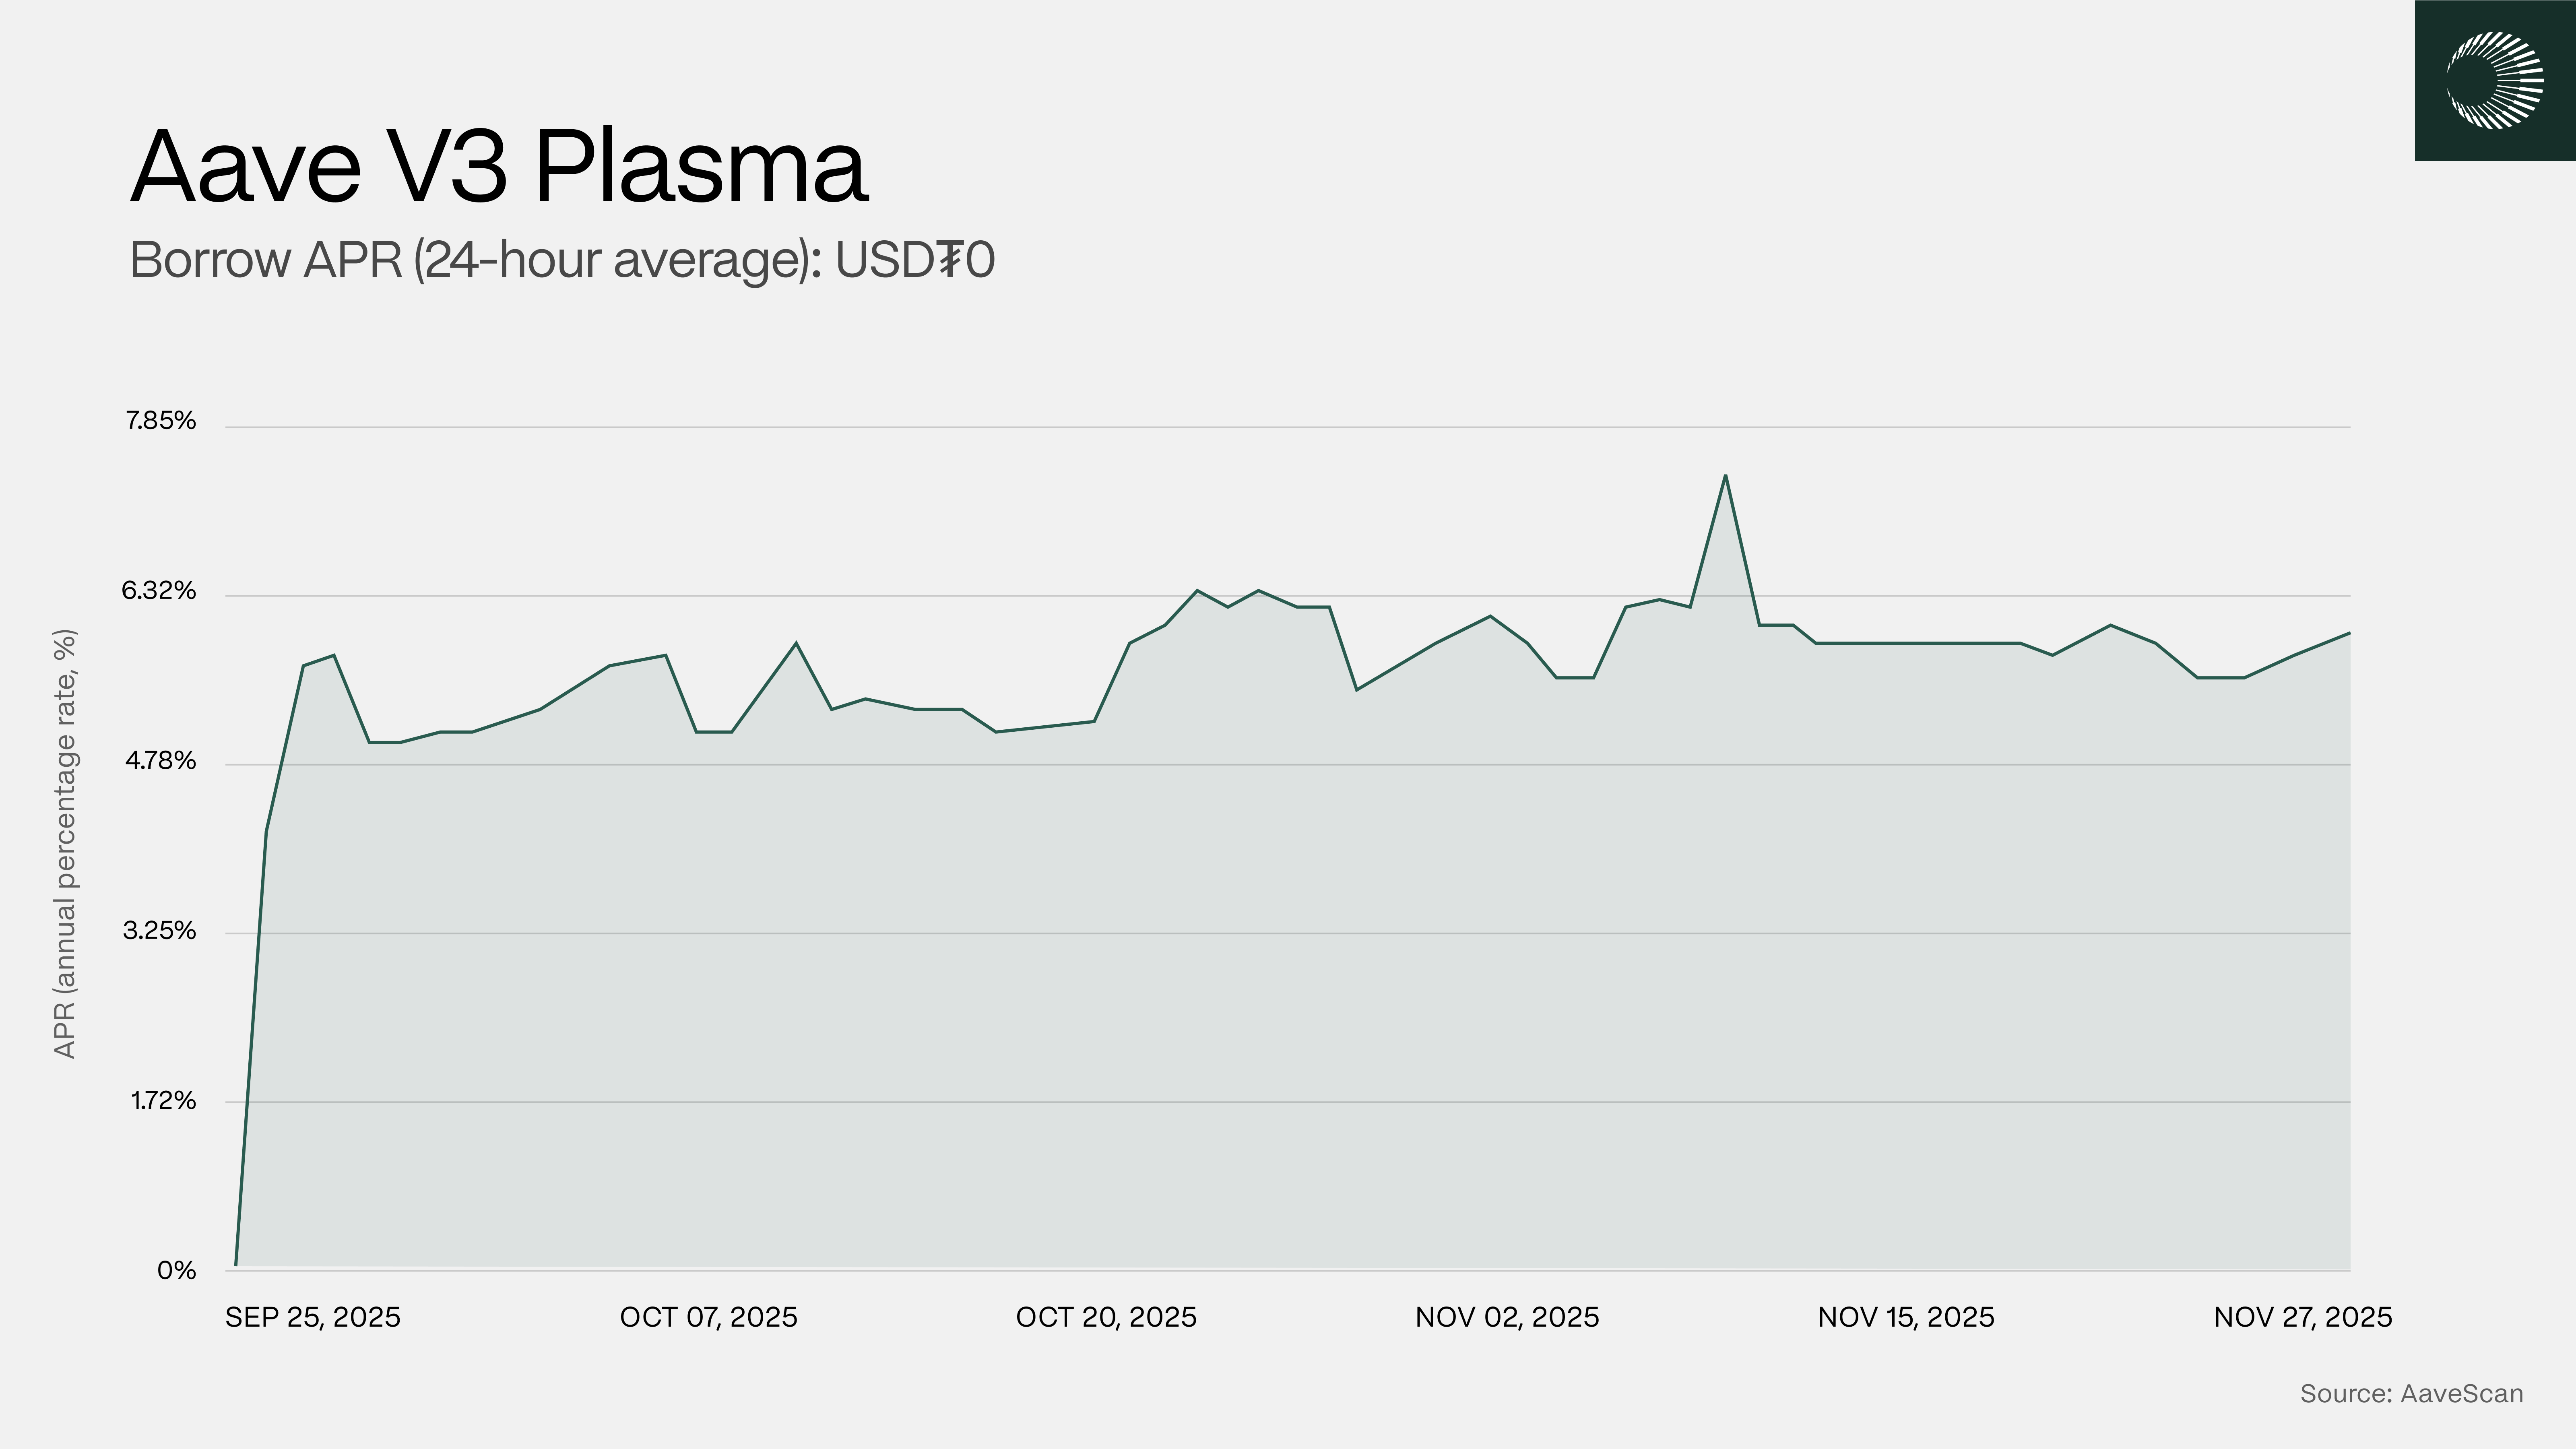Click the 3.25% y-axis label
This screenshot has height=1449, width=2576.
pos(160,931)
